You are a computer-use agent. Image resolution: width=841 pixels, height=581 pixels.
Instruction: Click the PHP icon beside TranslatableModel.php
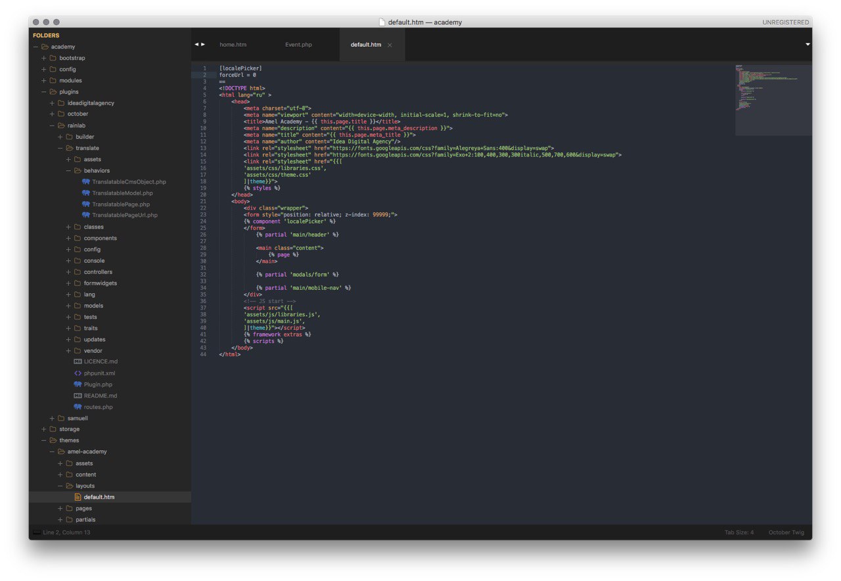coord(85,193)
